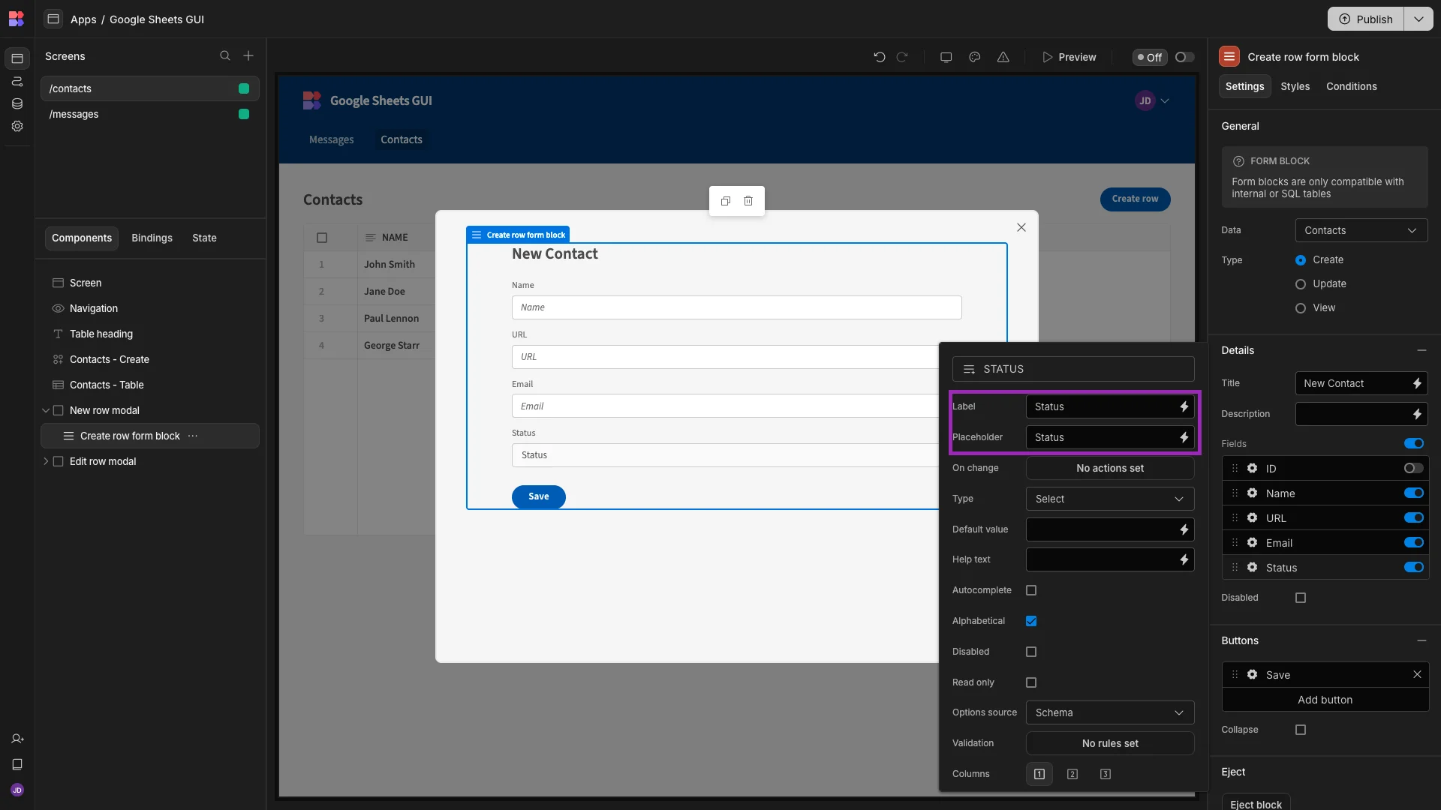
Task: Select two columns layout option
Action: [1072, 774]
